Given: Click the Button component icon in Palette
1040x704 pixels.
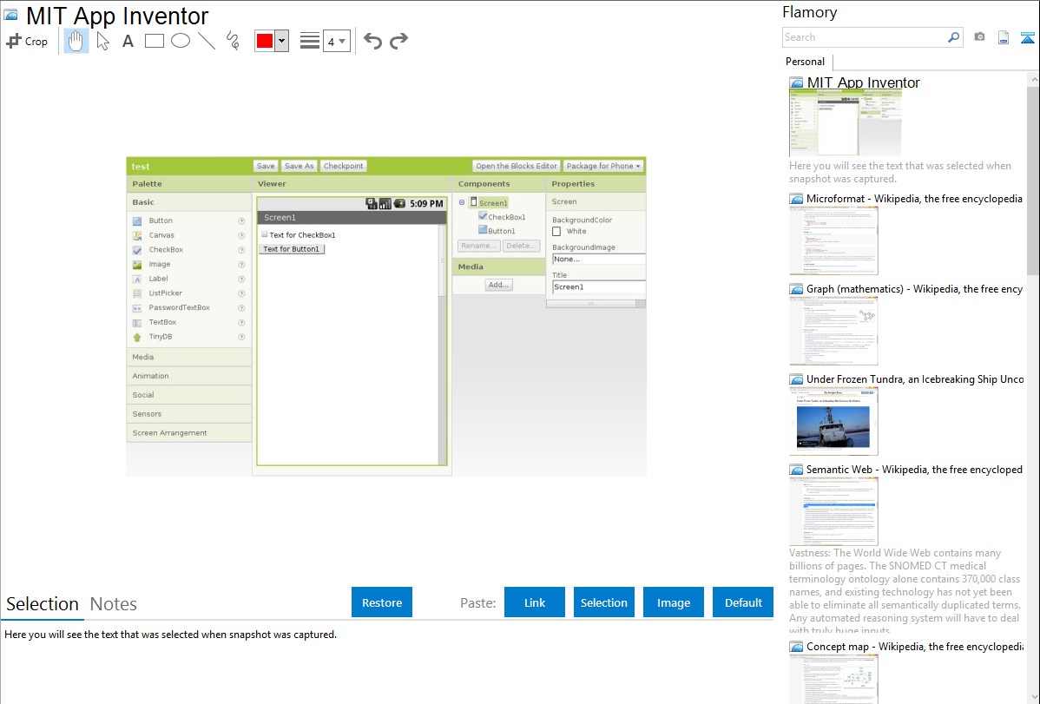Looking at the screenshot, I should pyautogui.click(x=137, y=221).
